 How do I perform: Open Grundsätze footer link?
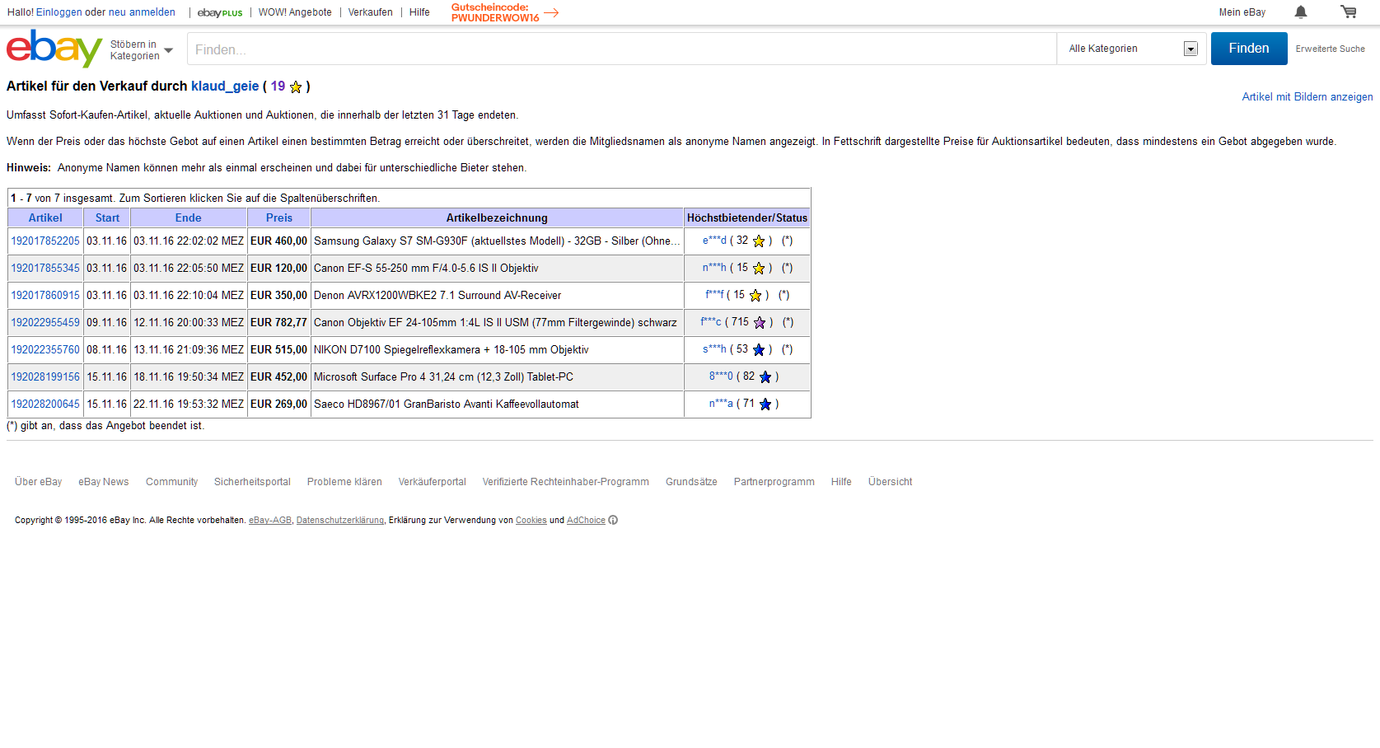tap(691, 482)
